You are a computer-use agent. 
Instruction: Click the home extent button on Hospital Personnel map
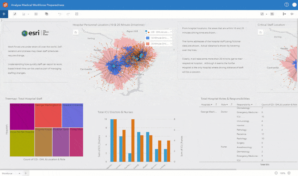pyautogui.click(x=76, y=33)
